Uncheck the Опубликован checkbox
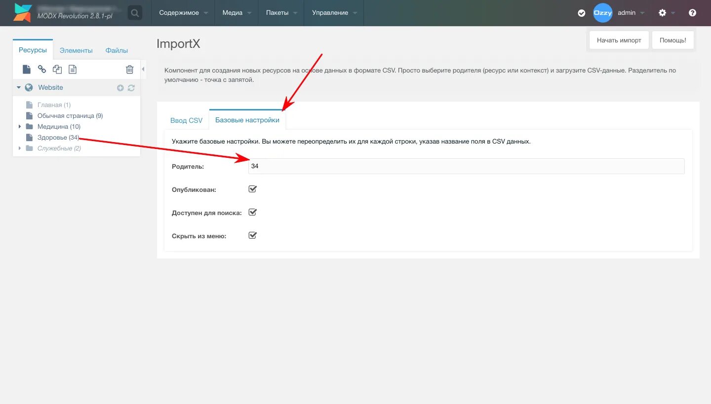 pos(252,189)
